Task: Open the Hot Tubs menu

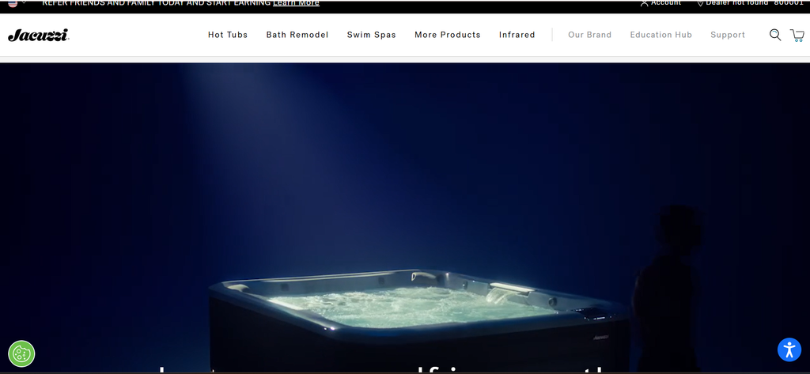Action: pyautogui.click(x=228, y=35)
